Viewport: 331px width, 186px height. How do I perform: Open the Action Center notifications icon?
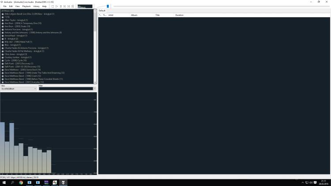coord(315,182)
